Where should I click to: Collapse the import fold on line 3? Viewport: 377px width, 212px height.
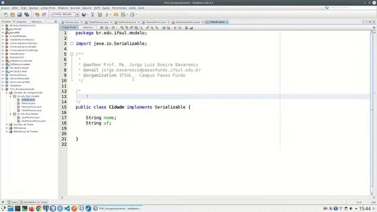point(72,44)
